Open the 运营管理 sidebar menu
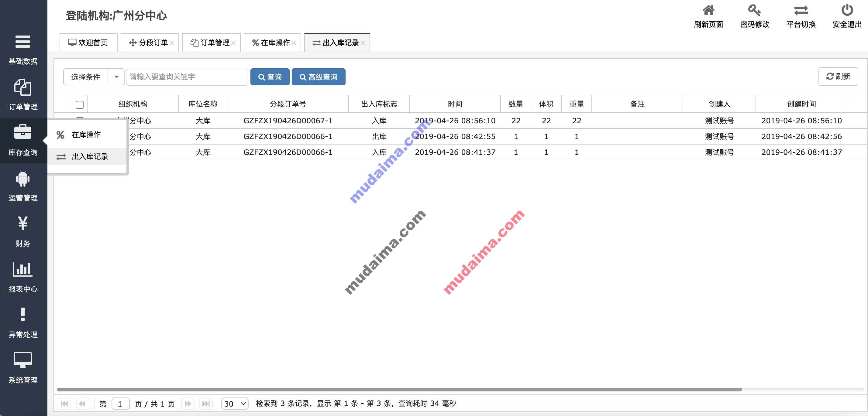 pos(23,186)
